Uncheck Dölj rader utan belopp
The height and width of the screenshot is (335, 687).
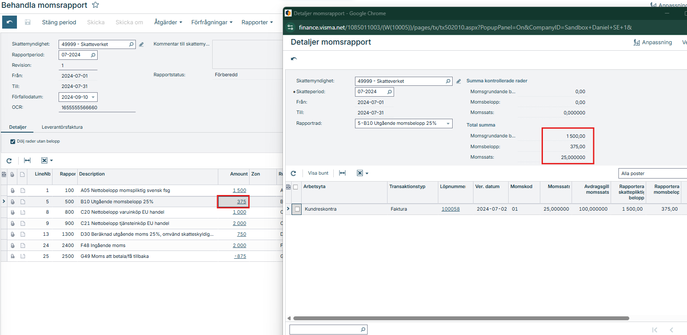(x=13, y=141)
